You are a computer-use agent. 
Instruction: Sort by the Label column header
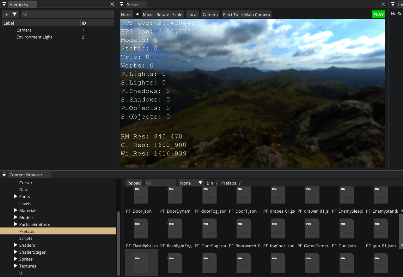[41, 23]
